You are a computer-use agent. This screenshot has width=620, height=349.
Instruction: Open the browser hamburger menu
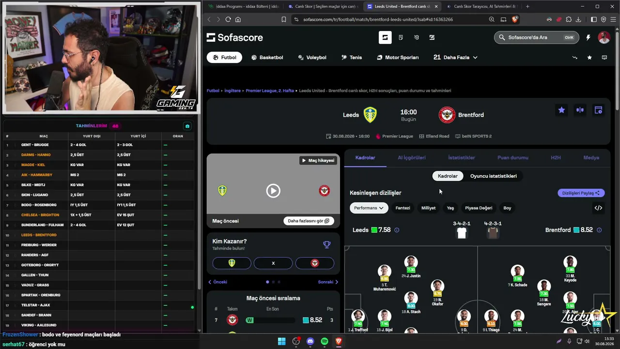pos(613,19)
